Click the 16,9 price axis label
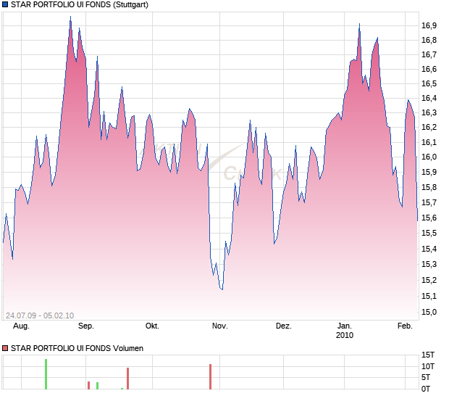The image size is (449, 396). coord(429,26)
